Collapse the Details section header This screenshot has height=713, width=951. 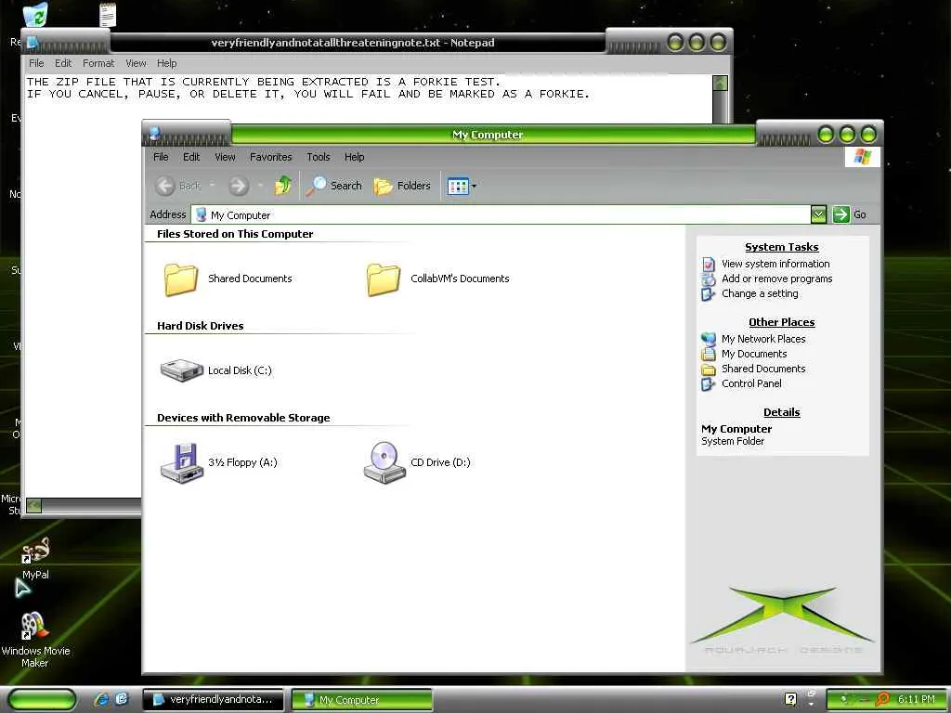pyautogui.click(x=782, y=412)
